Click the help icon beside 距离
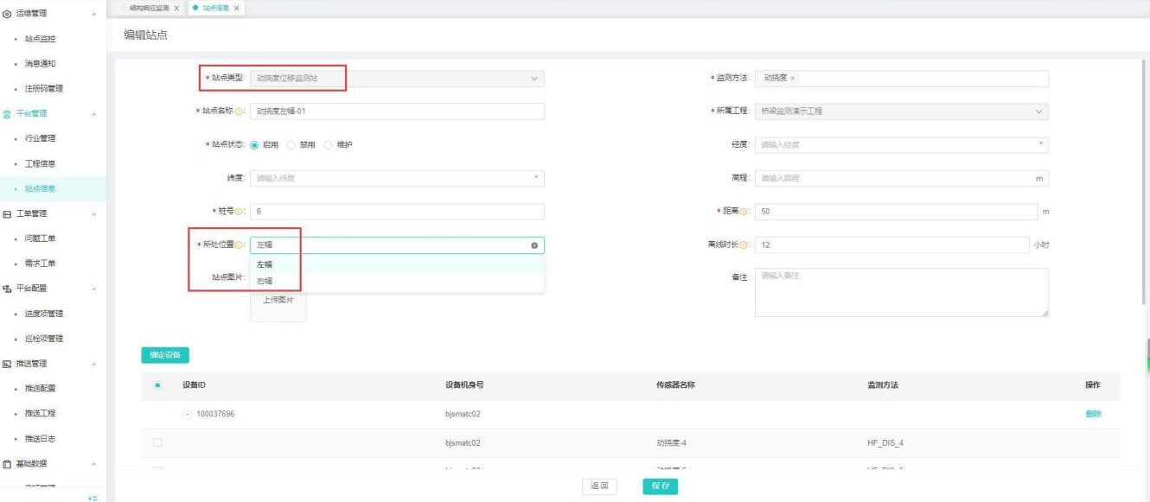The image size is (1150, 502). pos(745,213)
